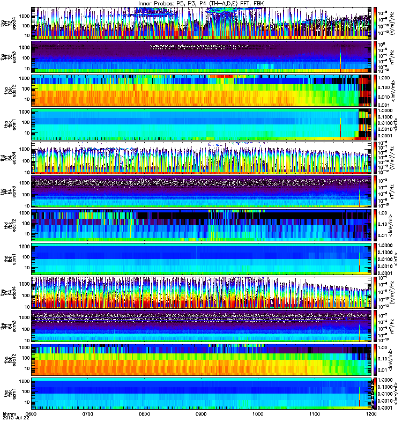Click the color bar of the tha fbk edc12 panel
402x429 pixels.
(x=375, y=91)
